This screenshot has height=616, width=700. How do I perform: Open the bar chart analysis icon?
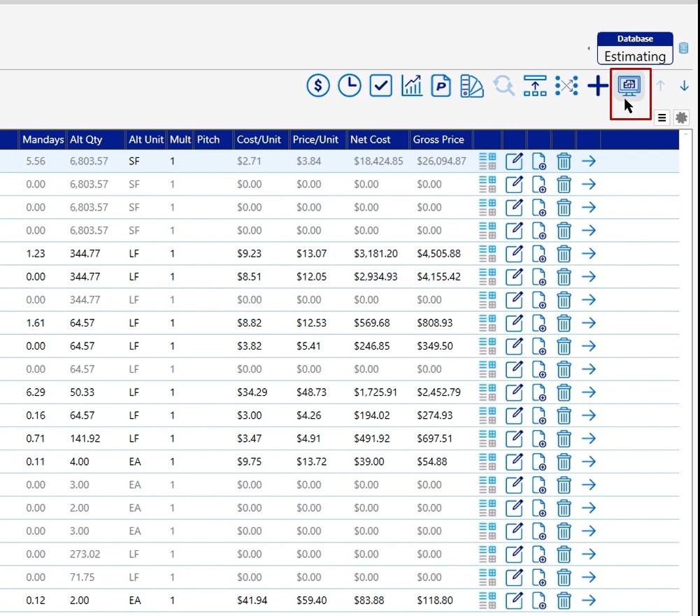coord(412,86)
